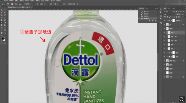
Task: Open the opacity slider arrow in options bar
Action: [35, 4]
